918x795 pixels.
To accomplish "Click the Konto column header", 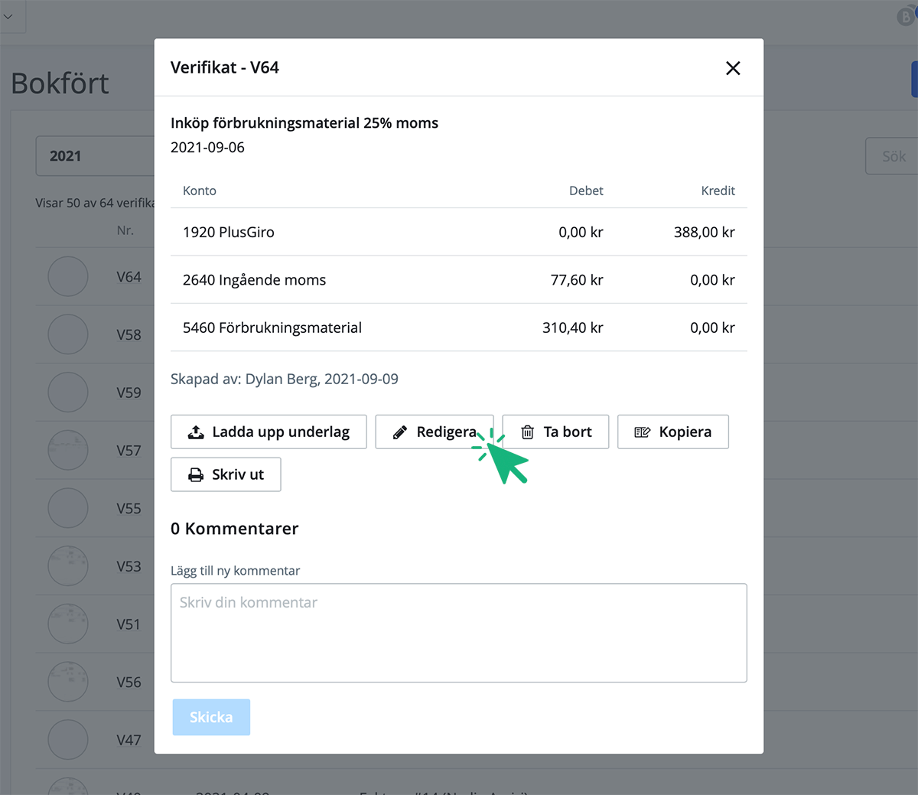I will 200,191.
